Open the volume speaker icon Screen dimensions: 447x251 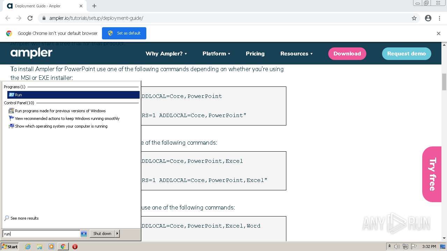click(397, 246)
